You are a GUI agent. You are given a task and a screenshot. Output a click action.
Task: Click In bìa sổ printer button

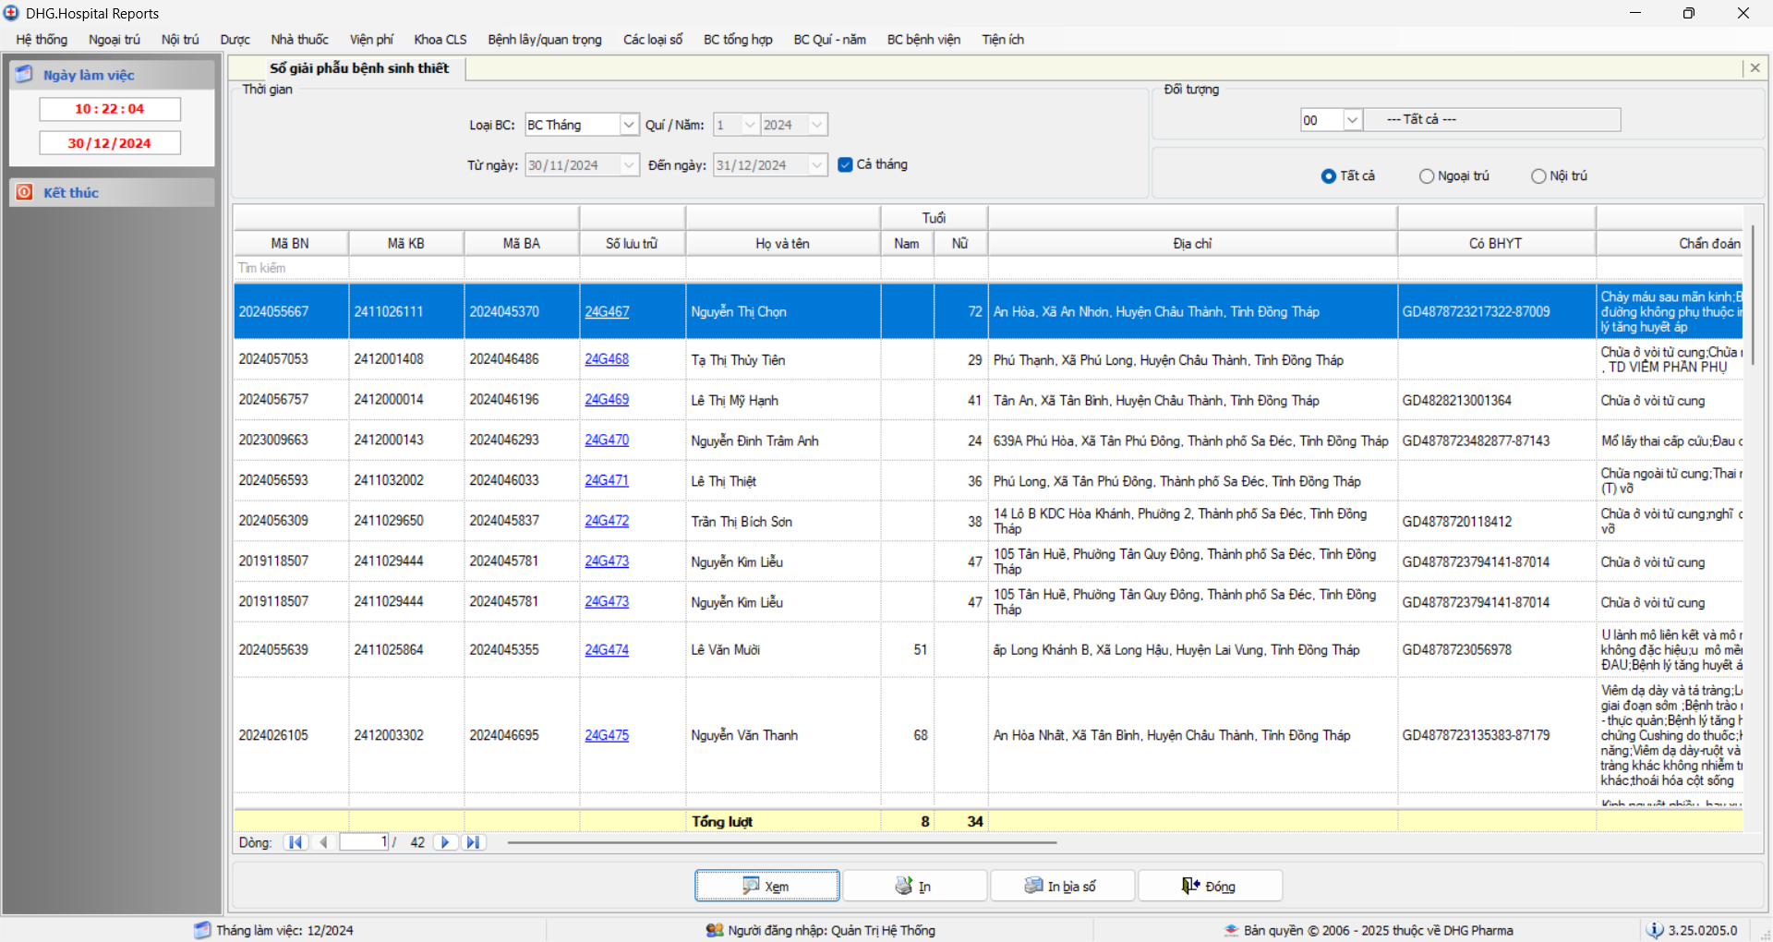tap(1062, 886)
